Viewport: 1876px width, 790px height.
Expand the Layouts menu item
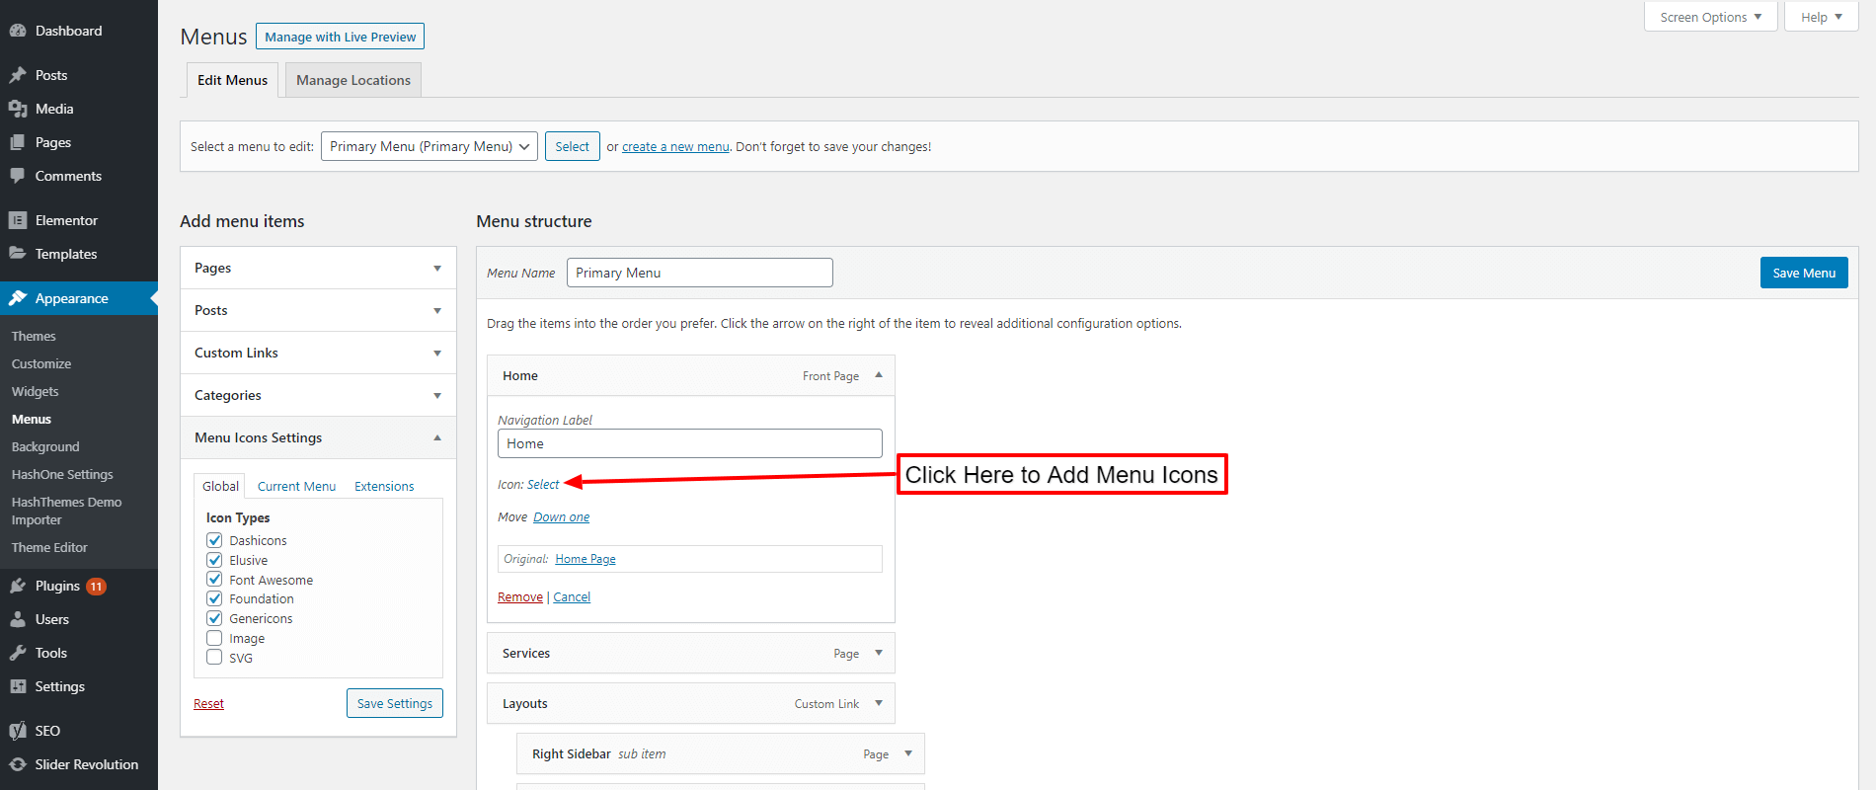tap(879, 703)
